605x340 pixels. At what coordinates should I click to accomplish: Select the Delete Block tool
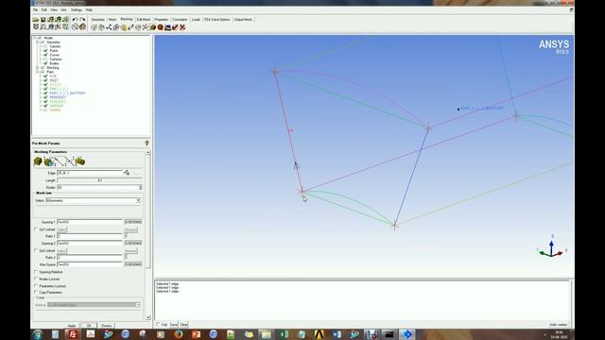(182, 27)
